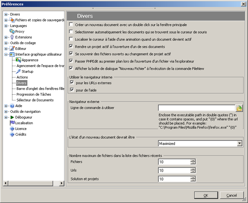Toggle 'Rendre un projet actif' checkbox
This screenshot has width=248, height=203.
71,46
